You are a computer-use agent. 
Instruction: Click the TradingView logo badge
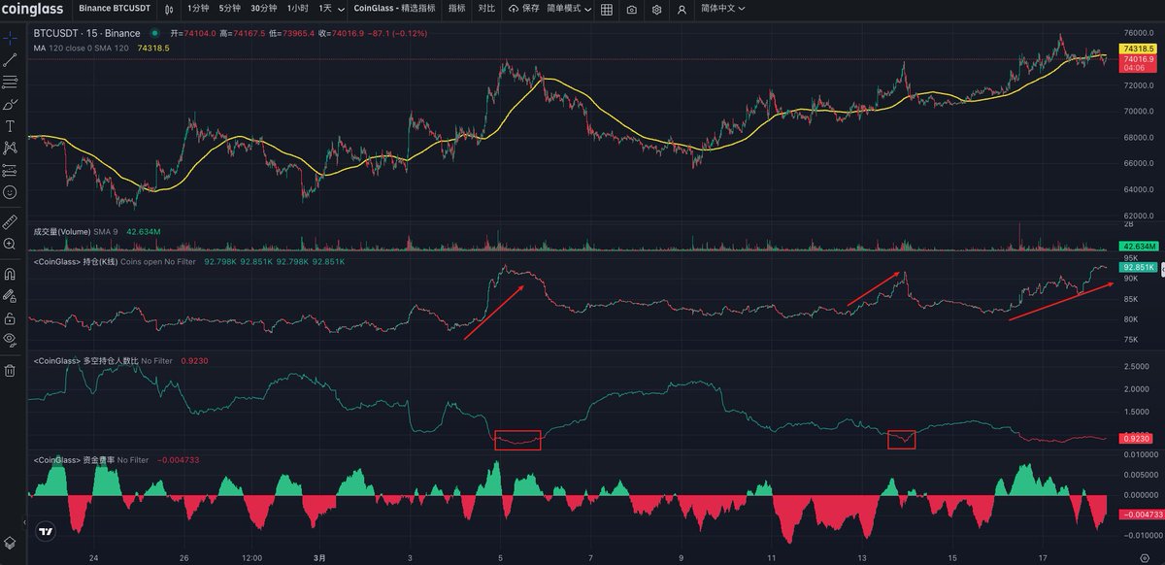[46, 531]
